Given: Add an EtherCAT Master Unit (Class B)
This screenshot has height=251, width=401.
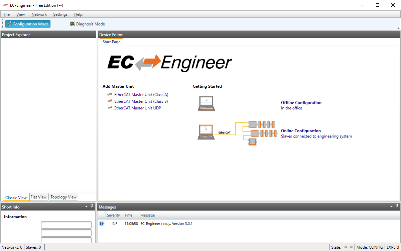Looking at the screenshot, I should point(141,101).
